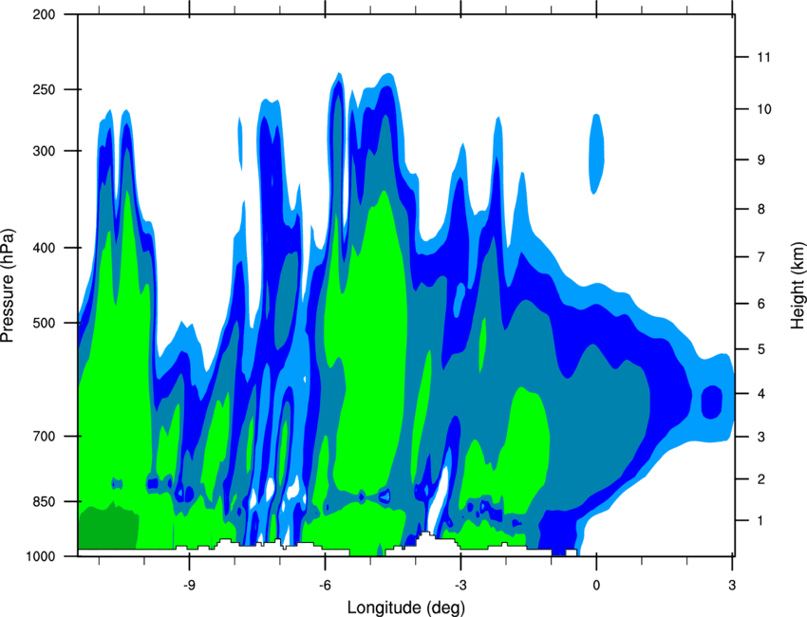Click the 2 km height label

click(761, 479)
